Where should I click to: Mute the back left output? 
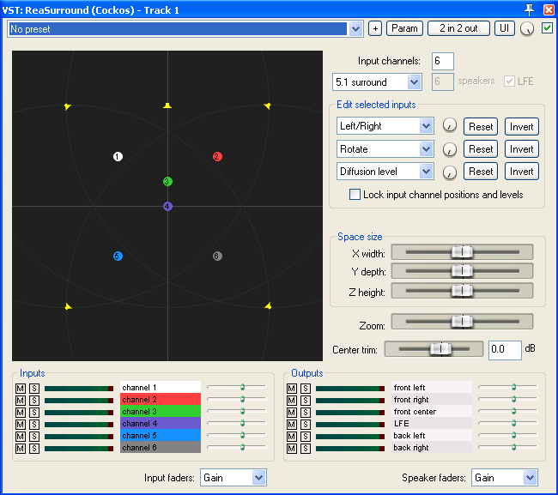click(x=292, y=437)
